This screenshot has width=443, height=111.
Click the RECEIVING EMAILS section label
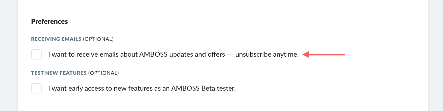[x=56, y=39]
